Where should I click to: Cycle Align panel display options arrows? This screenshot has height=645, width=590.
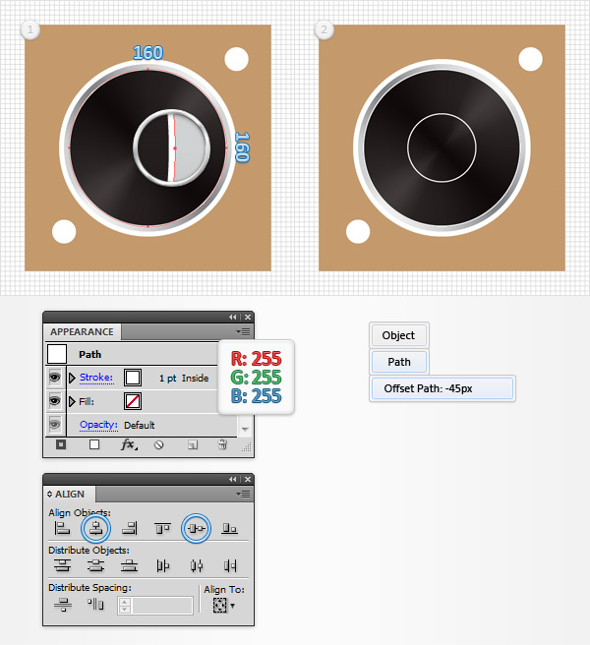pos(50,494)
